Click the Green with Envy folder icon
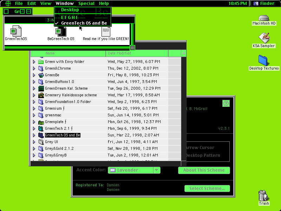The image size is (281, 211). pos(41,62)
